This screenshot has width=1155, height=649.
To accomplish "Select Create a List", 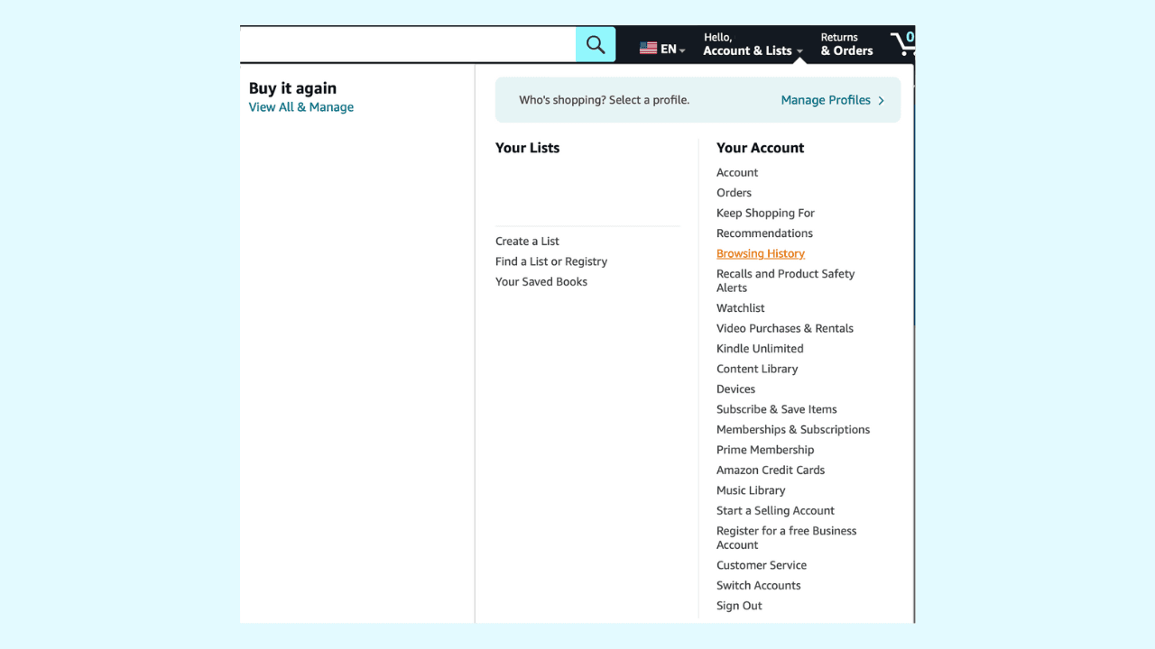I will pos(527,242).
